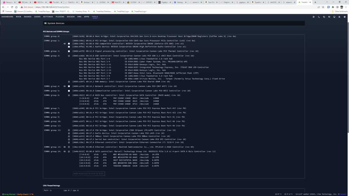Bookmark page with the star icon

tap(323, 7)
